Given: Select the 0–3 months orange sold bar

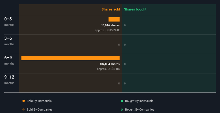Looking at the screenshot, I should tap(114, 19).
